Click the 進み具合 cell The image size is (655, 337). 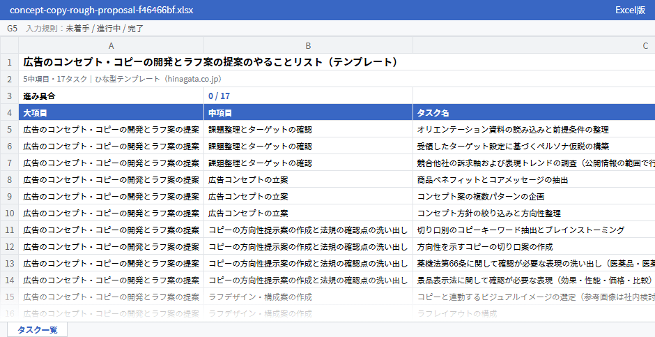click(111, 96)
